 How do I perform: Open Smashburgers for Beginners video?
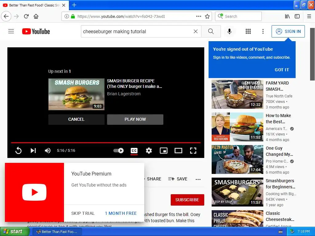pos(281,184)
